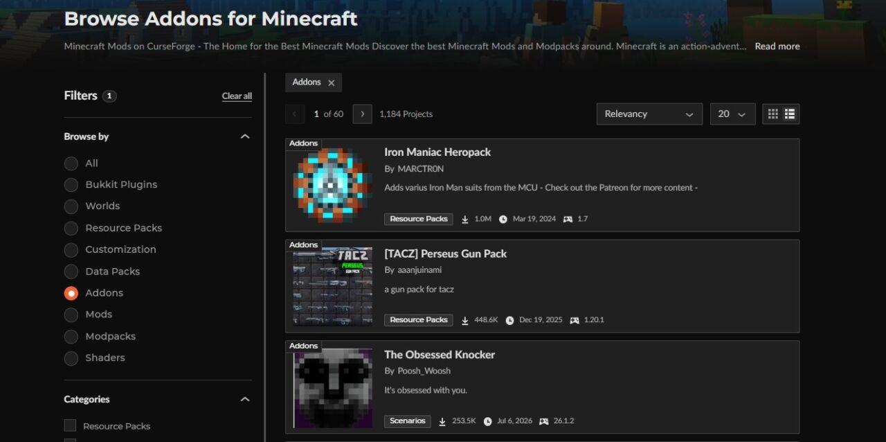886x442 pixels.
Task: Open The Obsessed Knocker project title
Action: 440,355
